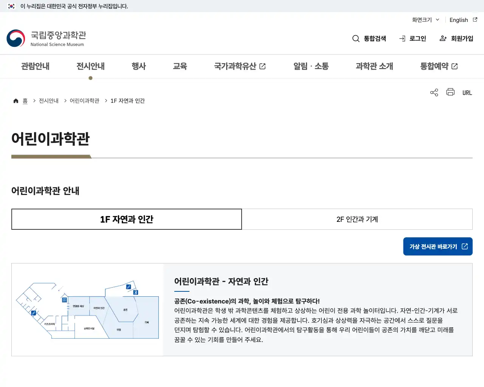The image size is (484, 387).
Task: Open the 화면크기 dropdown
Action: 425,20
